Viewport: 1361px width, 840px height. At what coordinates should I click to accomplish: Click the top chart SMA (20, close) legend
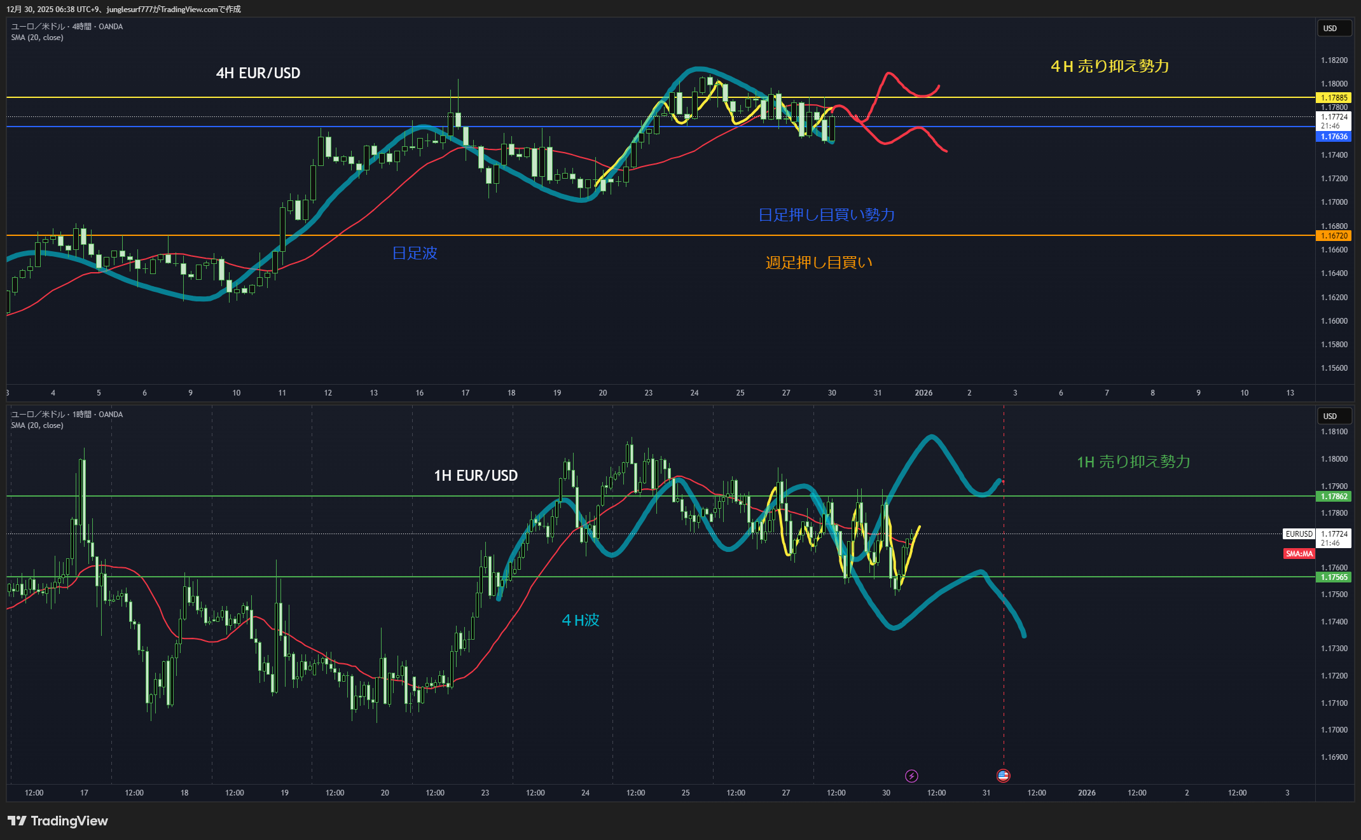point(37,38)
